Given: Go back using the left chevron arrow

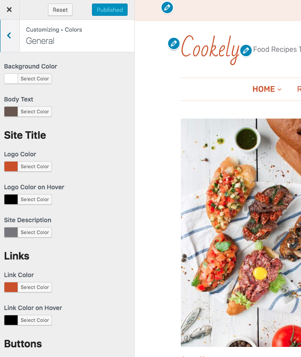Looking at the screenshot, I should pos(9,36).
